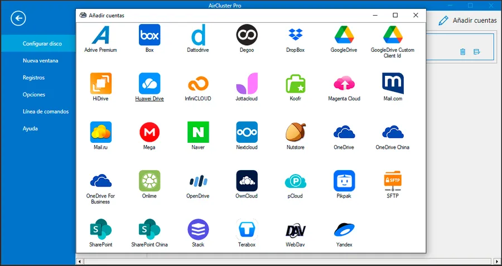Open the Huawei Drive option
The width and height of the screenshot is (502, 266).
pyautogui.click(x=149, y=84)
